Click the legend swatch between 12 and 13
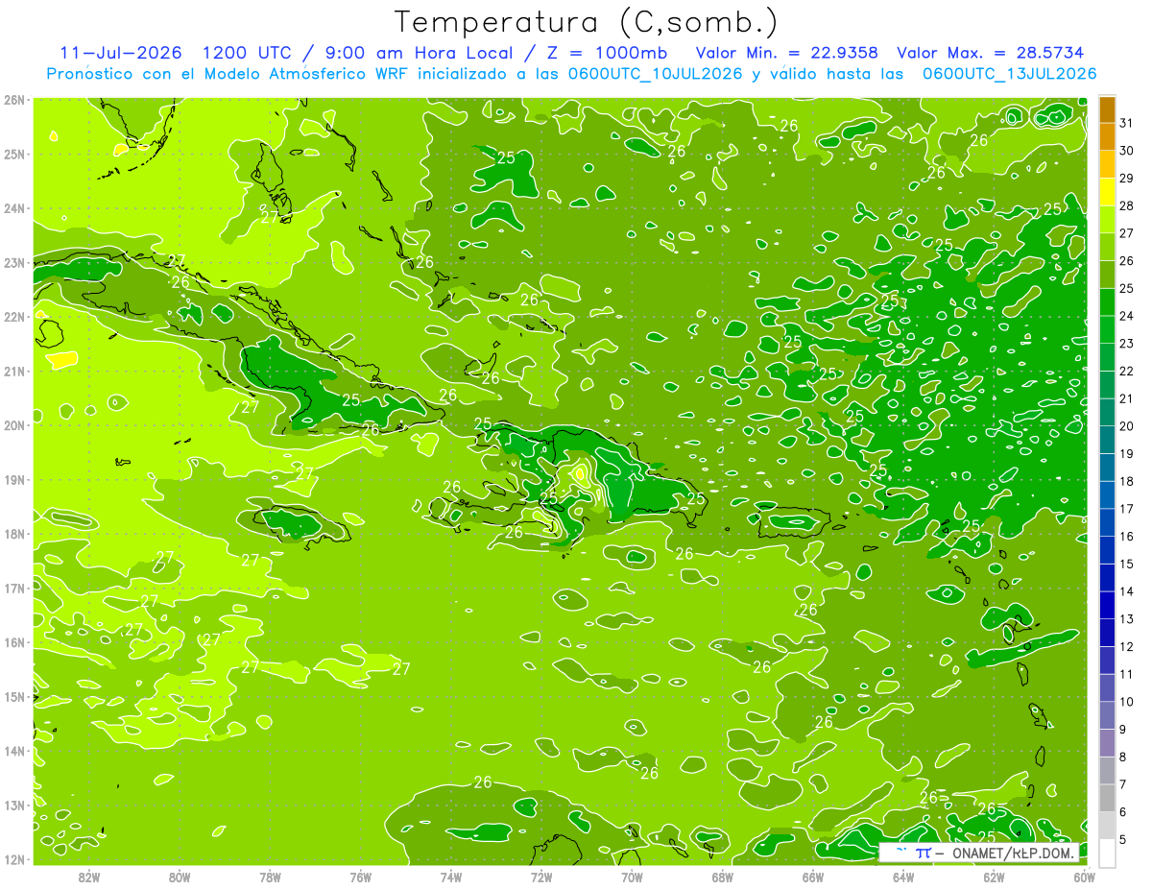This screenshot has width=1152, height=890. click(x=1108, y=633)
